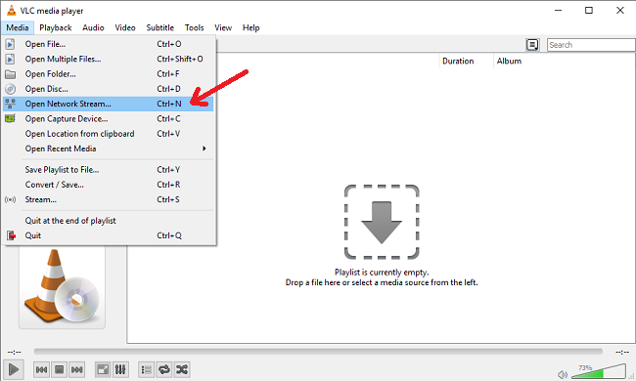
Task: Click the Next media button
Action: [x=76, y=369]
